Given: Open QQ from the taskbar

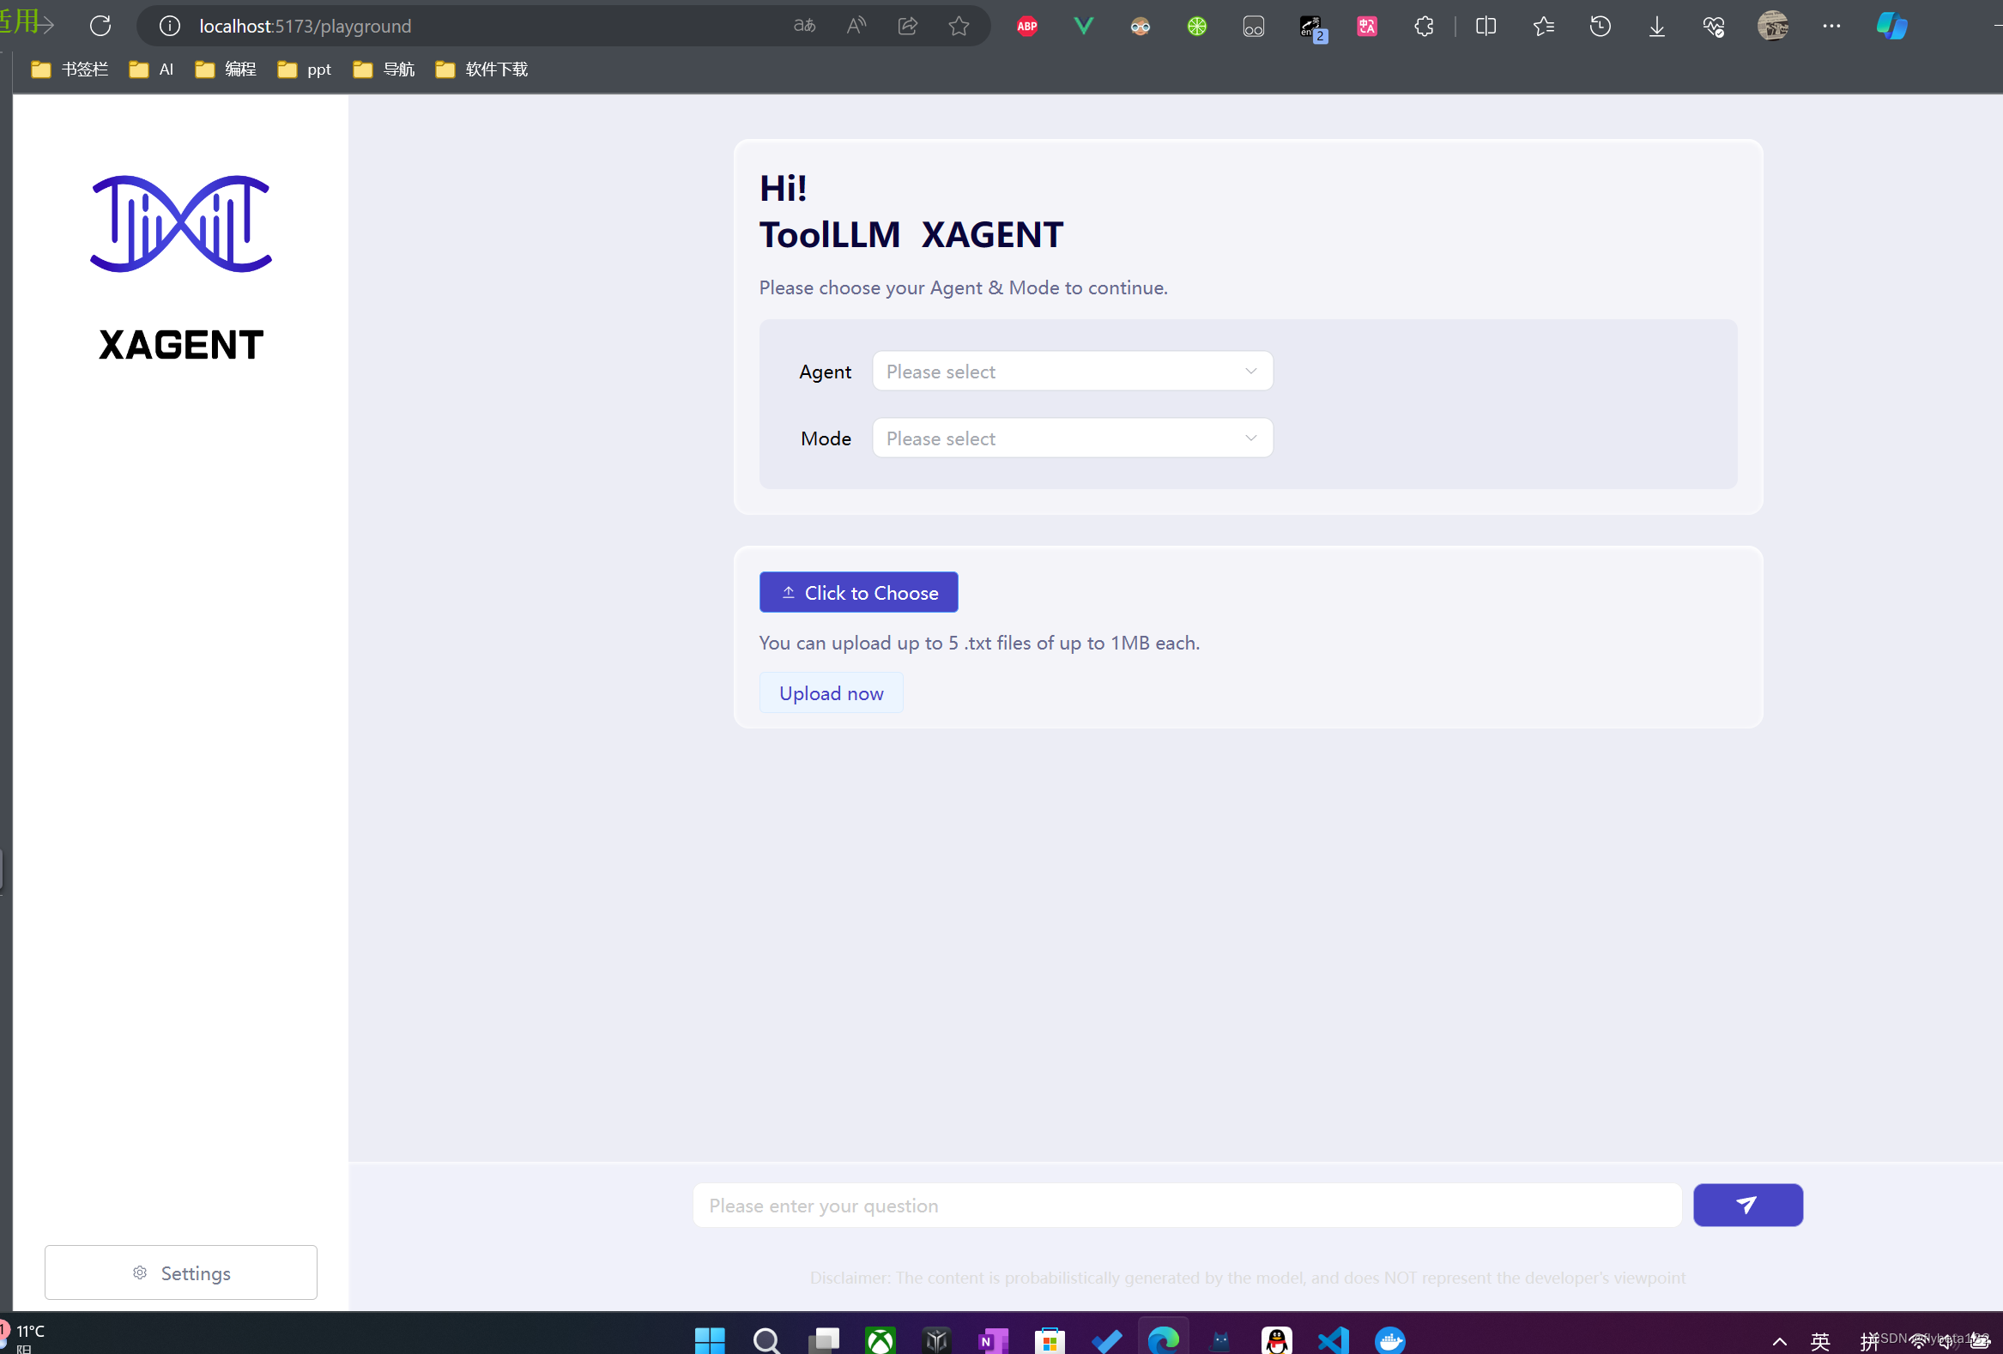Looking at the screenshot, I should [1276, 1340].
